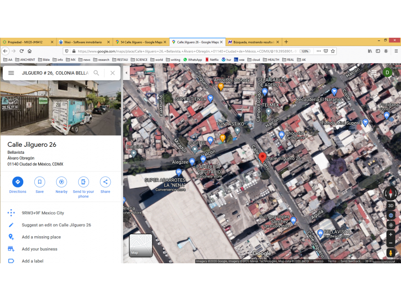Open the Google Maps hamburger menu
The height and width of the screenshot is (301, 401).
(x=11, y=73)
